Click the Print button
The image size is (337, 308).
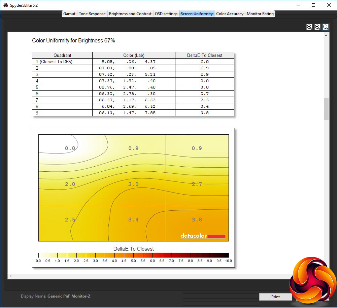pyautogui.click(x=275, y=297)
